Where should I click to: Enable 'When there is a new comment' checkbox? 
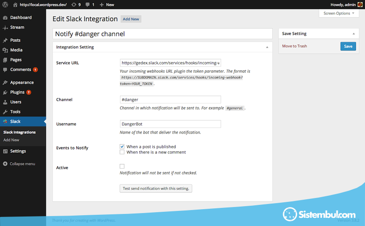tap(122, 152)
